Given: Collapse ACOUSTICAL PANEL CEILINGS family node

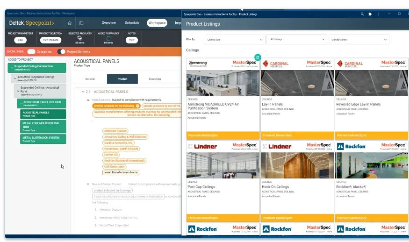Looking at the screenshot, I should coord(21,104).
